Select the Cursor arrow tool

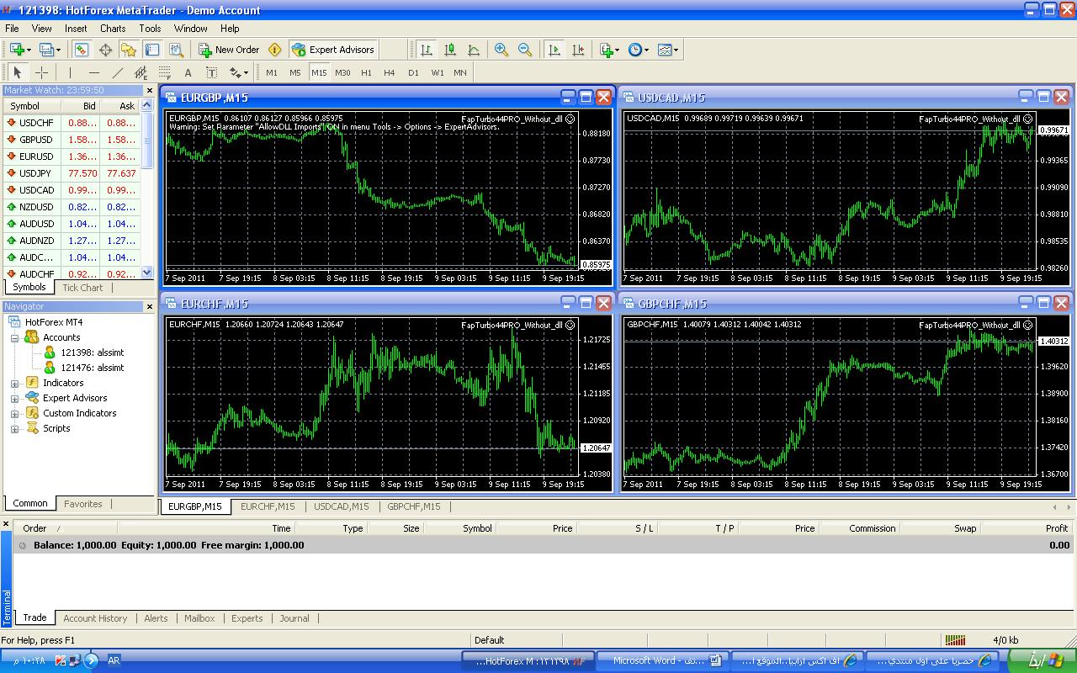18,72
